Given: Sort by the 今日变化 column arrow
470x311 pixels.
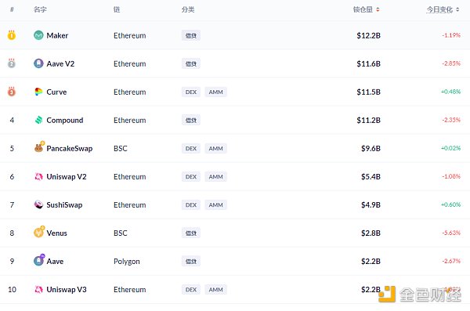Looking at the screenshot, I should click(457, 9).
